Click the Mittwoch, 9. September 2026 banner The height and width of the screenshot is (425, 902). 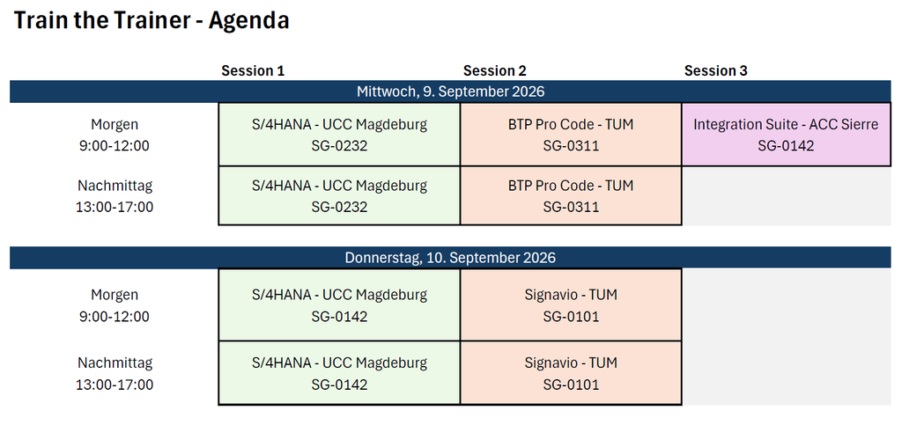tap(450, 92)
